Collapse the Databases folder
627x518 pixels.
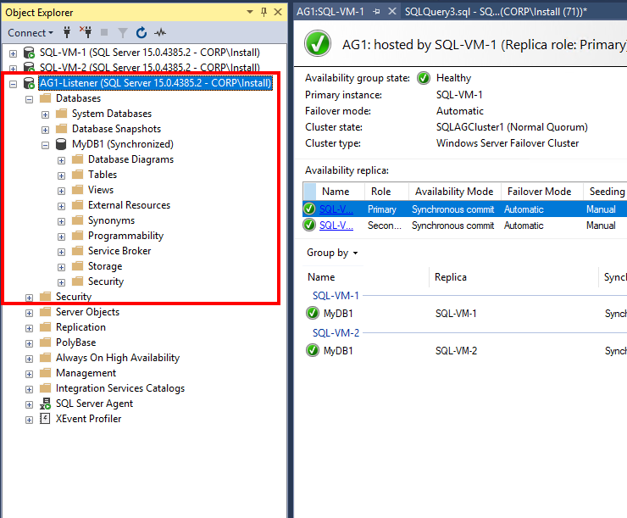[x=29, y=99]
